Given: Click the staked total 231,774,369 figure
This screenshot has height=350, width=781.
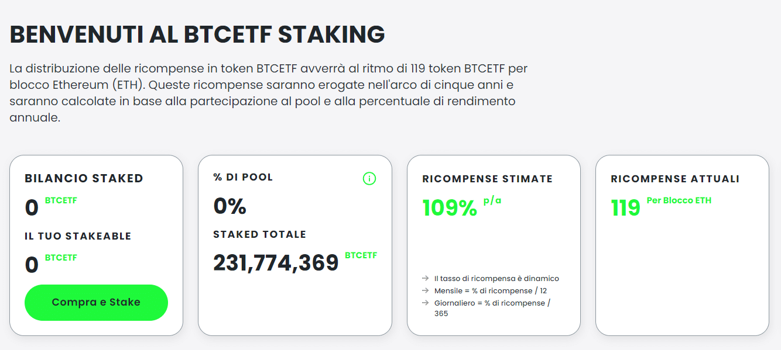Looking at the screenshot, I should click(x=276, y=262).
